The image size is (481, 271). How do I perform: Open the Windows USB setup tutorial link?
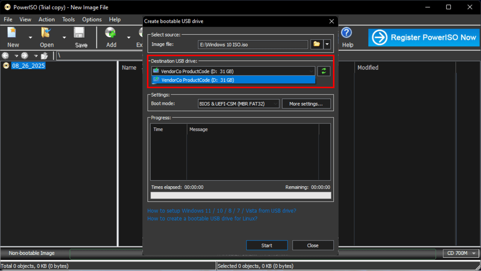coord(222,211)
